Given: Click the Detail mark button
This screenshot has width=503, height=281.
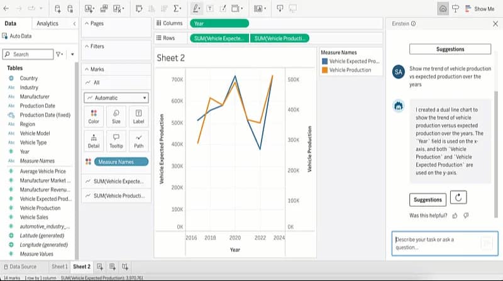Looking at the screenshot, I should point(94,140).
